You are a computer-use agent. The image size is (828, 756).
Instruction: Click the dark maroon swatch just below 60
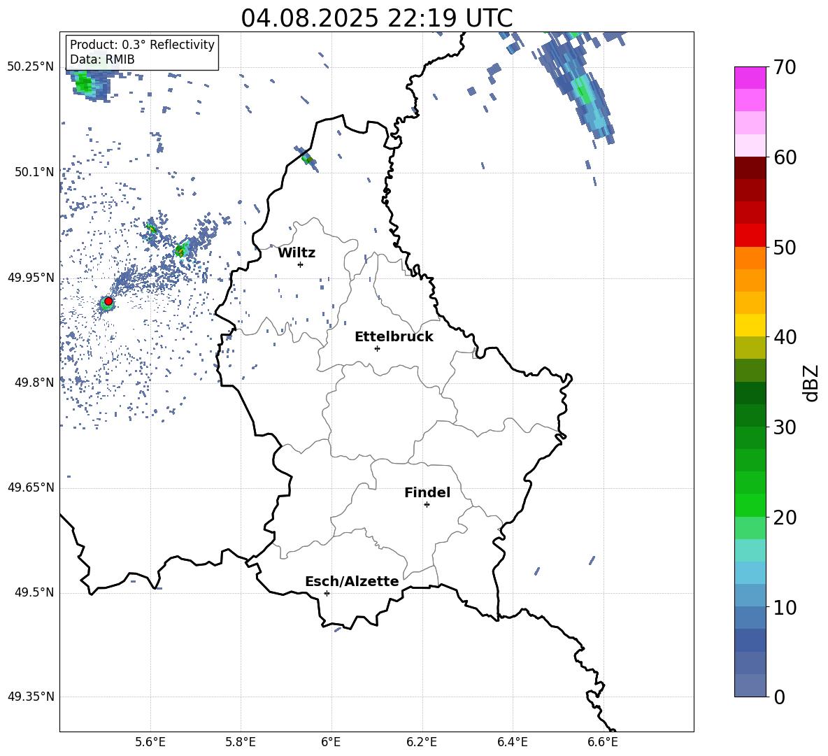(750, 168)
